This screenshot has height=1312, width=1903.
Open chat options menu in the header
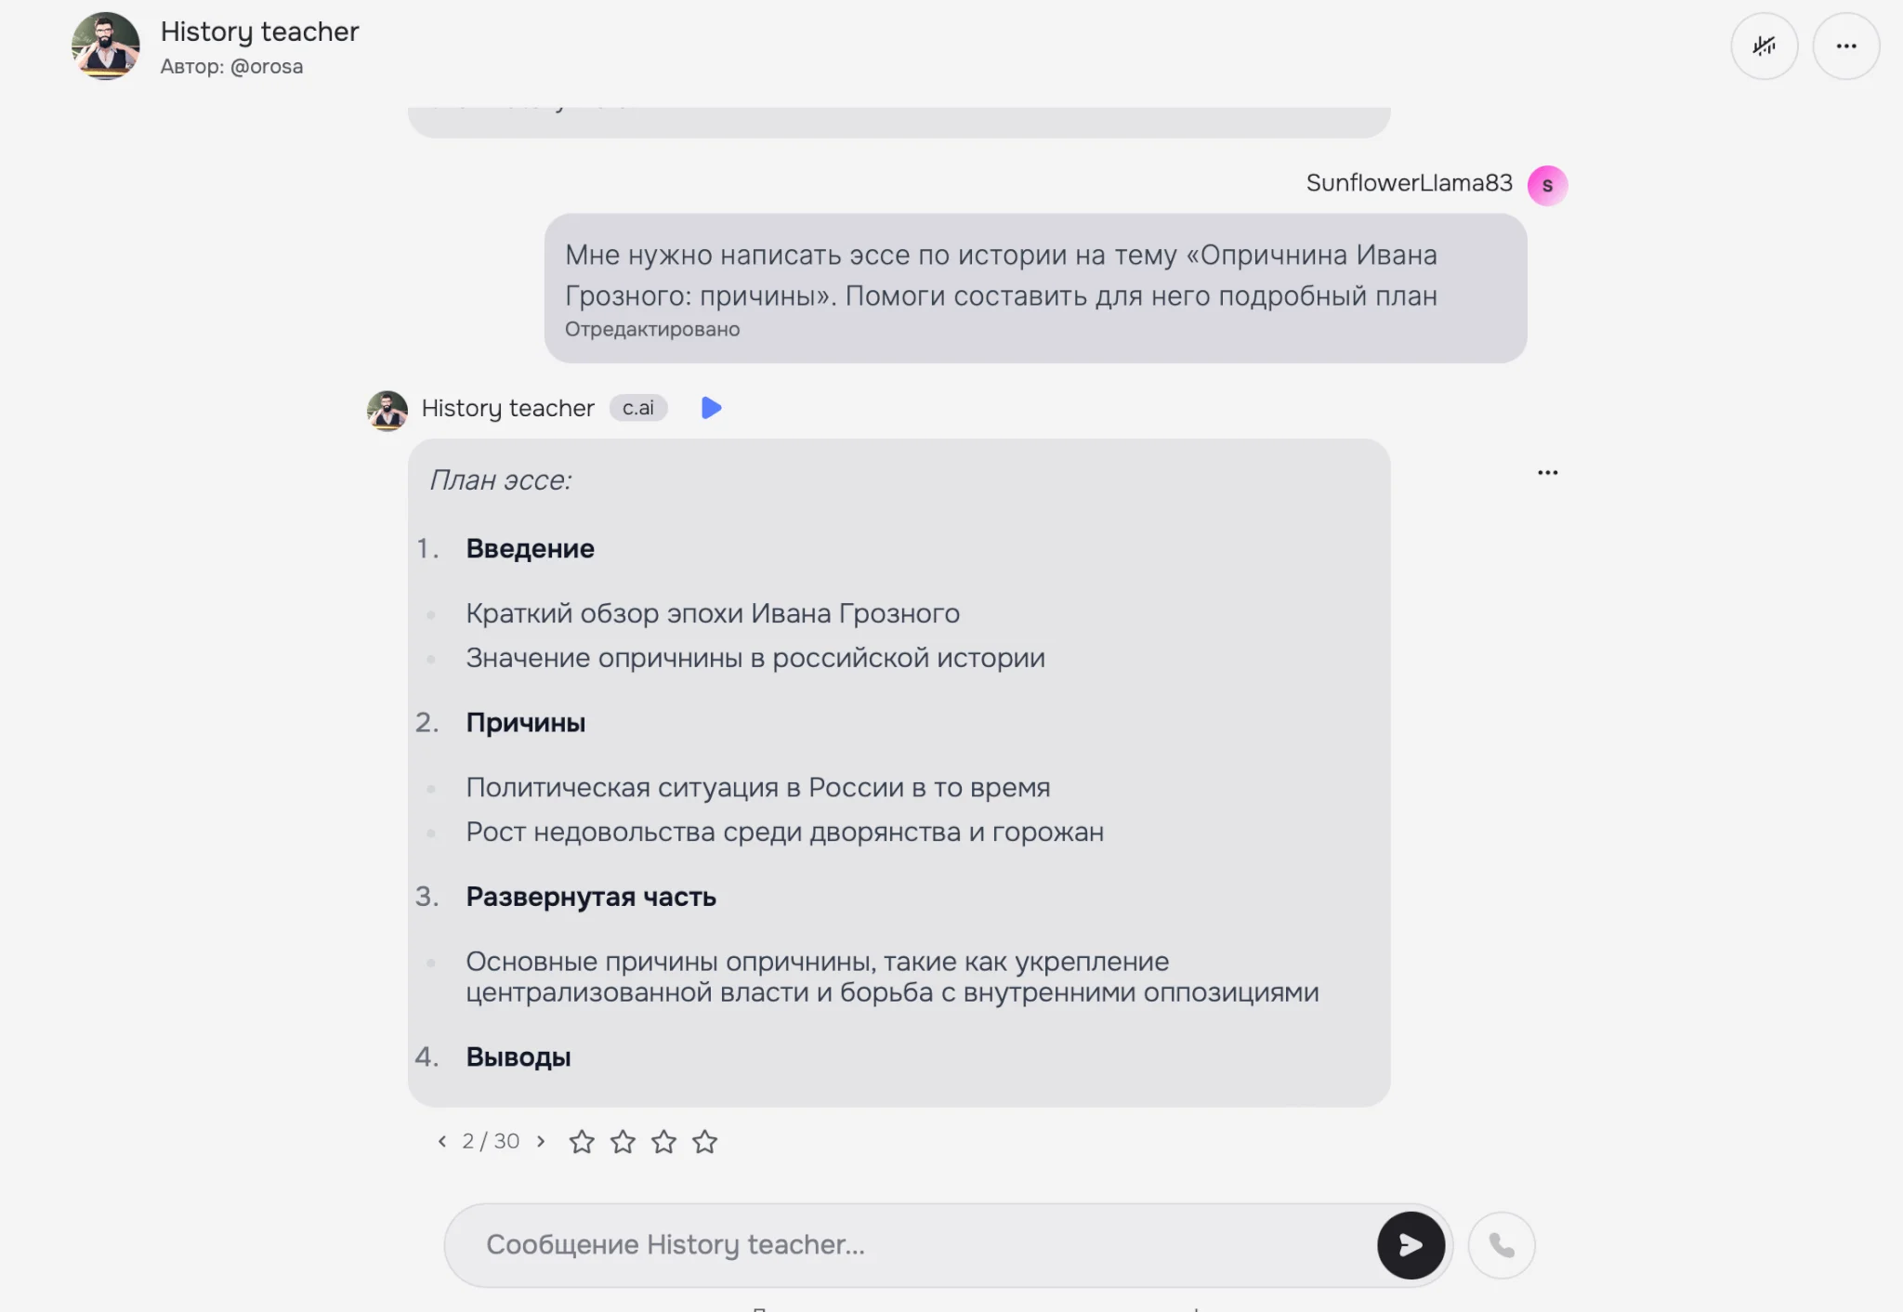coord(1846,46)
